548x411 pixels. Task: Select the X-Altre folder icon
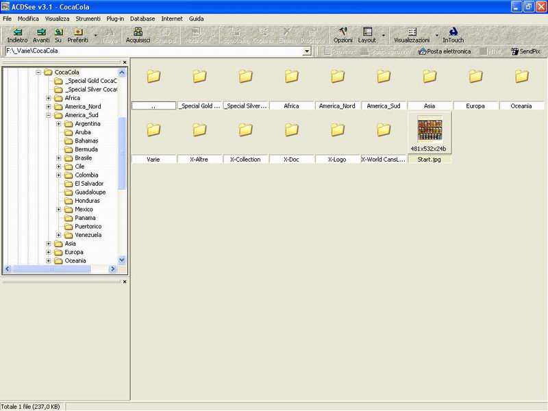(199, 129)
